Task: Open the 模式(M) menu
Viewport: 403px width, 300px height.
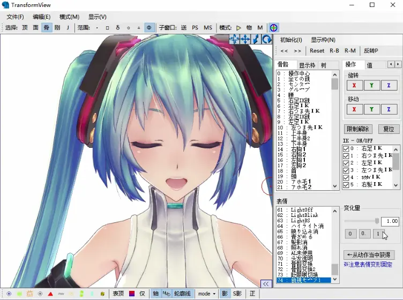Action: [x=69, y=17]
